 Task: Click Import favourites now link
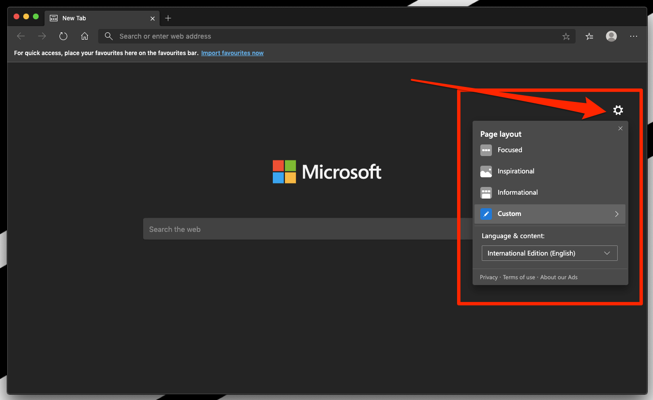[232, 53]
